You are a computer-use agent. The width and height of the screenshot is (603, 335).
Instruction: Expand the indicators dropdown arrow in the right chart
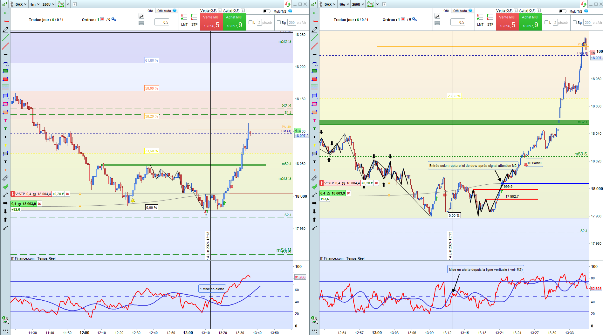point(377,4)
